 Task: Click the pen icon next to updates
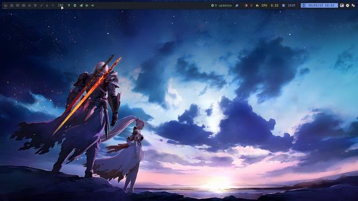237,5
